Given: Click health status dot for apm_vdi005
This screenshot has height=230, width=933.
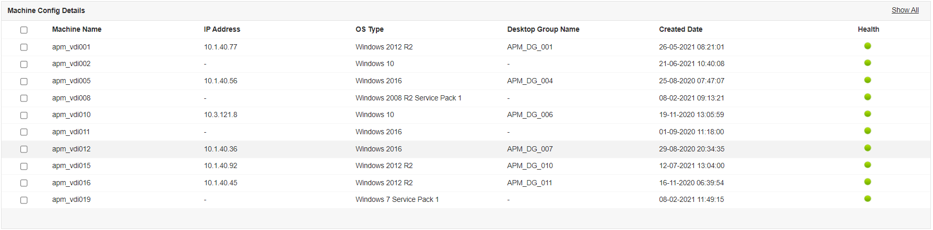Looking at the screenshot, I should [867, 80].
